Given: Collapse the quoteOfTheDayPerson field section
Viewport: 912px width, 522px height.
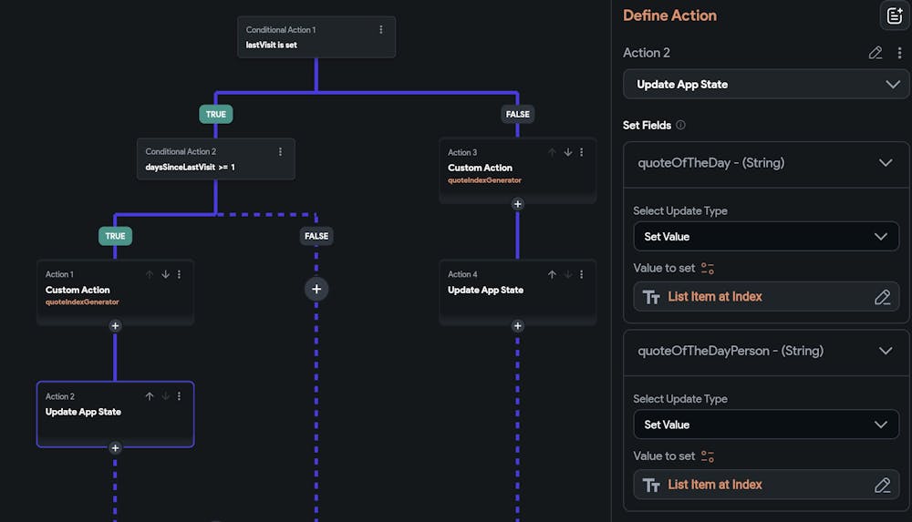Looking at the screenshot, I should 885,351.
